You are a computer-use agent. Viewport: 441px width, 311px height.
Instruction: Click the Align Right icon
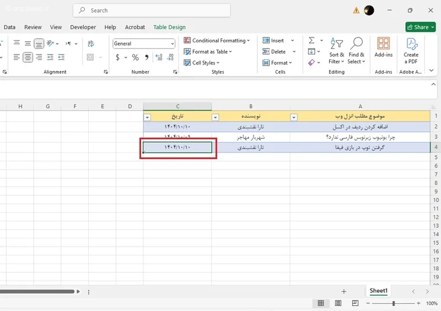point(39,57)
